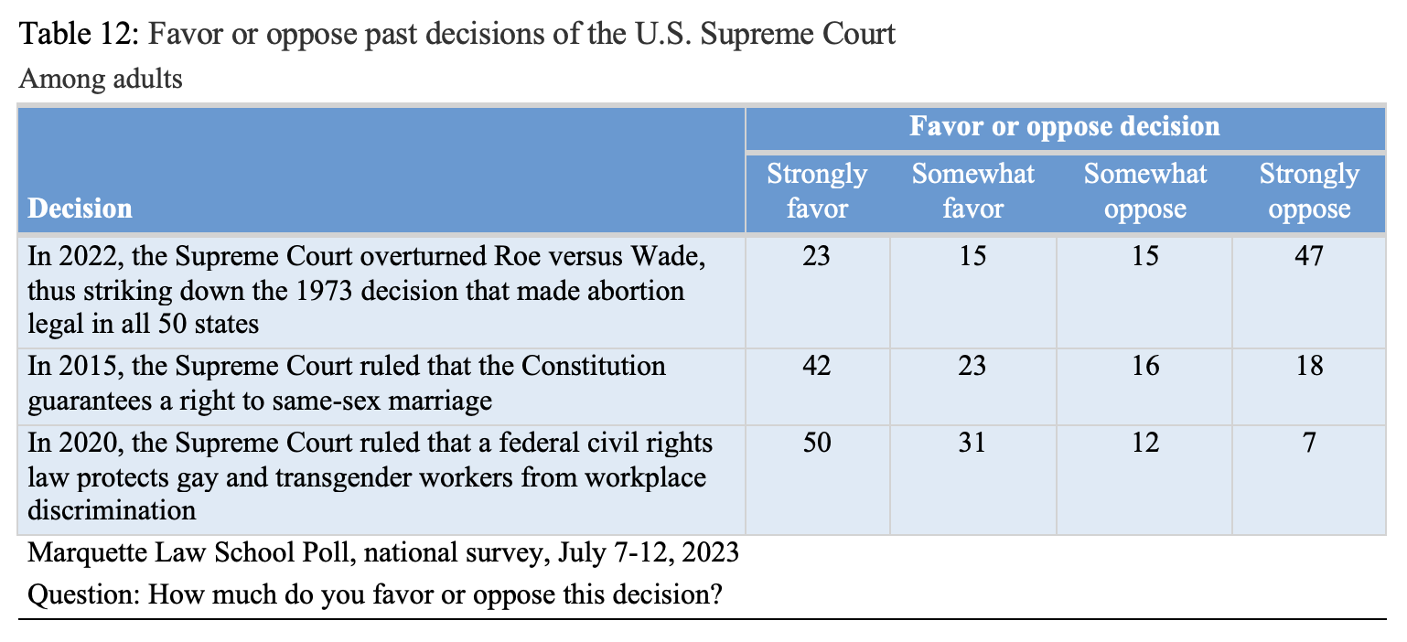This screenshot has width=1407, height=642.
Task: Click the "Among adults" subtitle text
Action: point(101,80)
